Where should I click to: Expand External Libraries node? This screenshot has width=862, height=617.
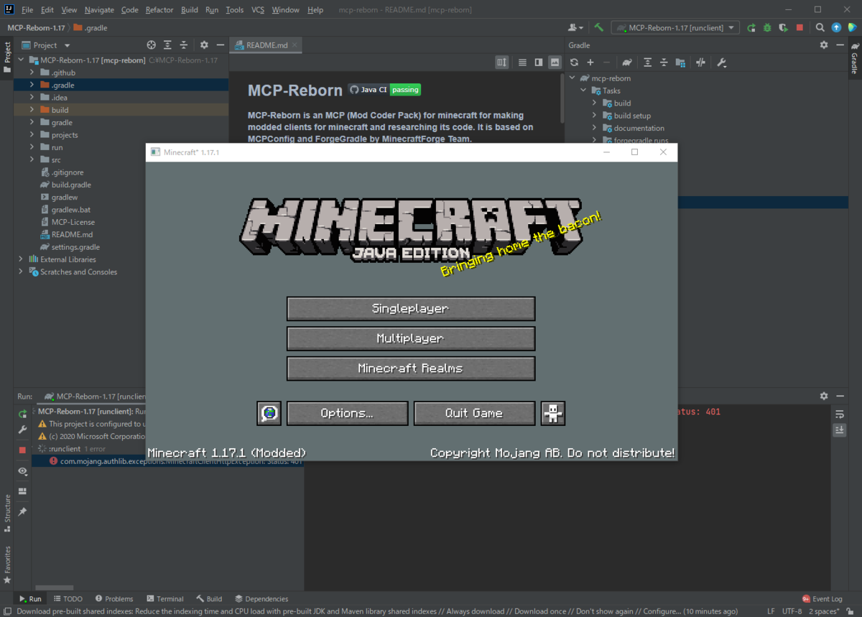tap(20, 259)
